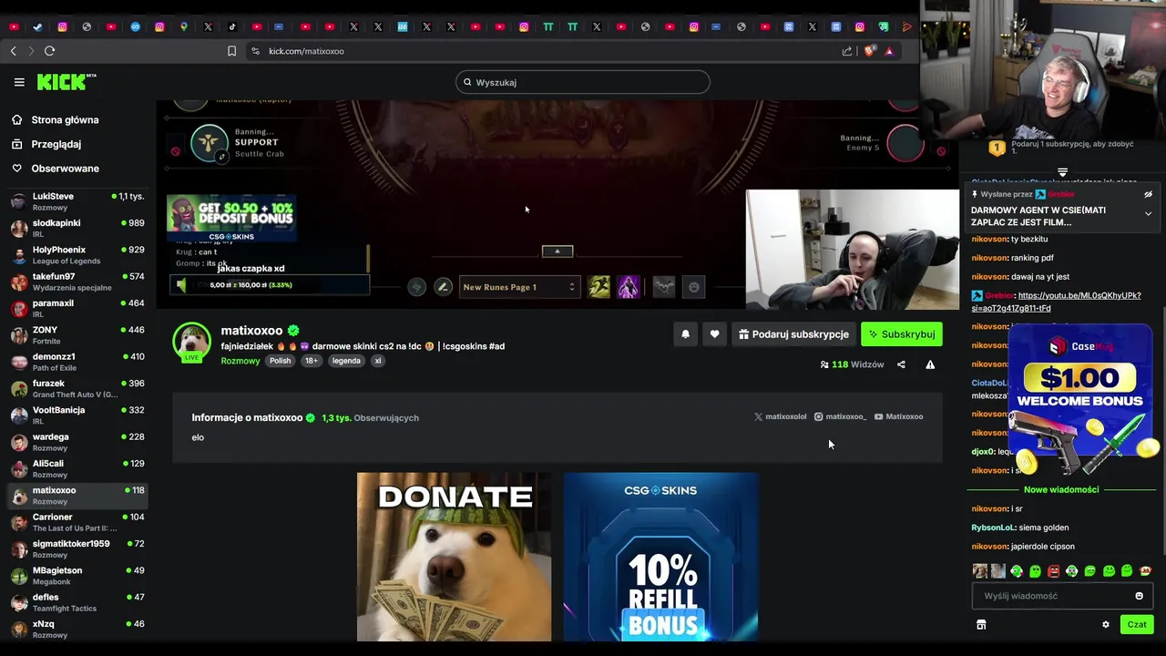Click the notification bell button
The width and height of the screenshot is (1166, 656).
click(x=686, y=334)
